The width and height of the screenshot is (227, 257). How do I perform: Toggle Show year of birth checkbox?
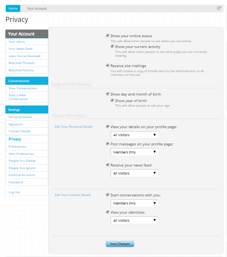[112, 100]
